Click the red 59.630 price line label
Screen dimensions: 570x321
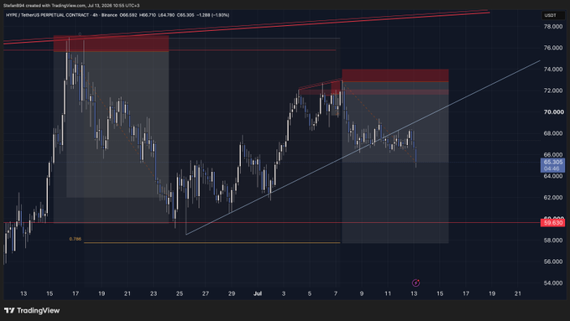553,223
